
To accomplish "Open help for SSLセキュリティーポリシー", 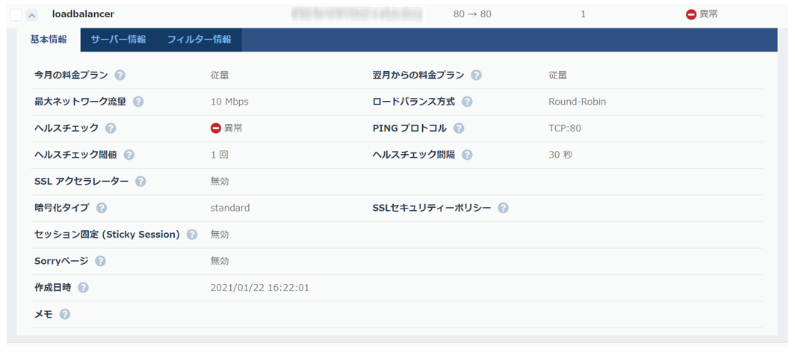I will (503, 209).
